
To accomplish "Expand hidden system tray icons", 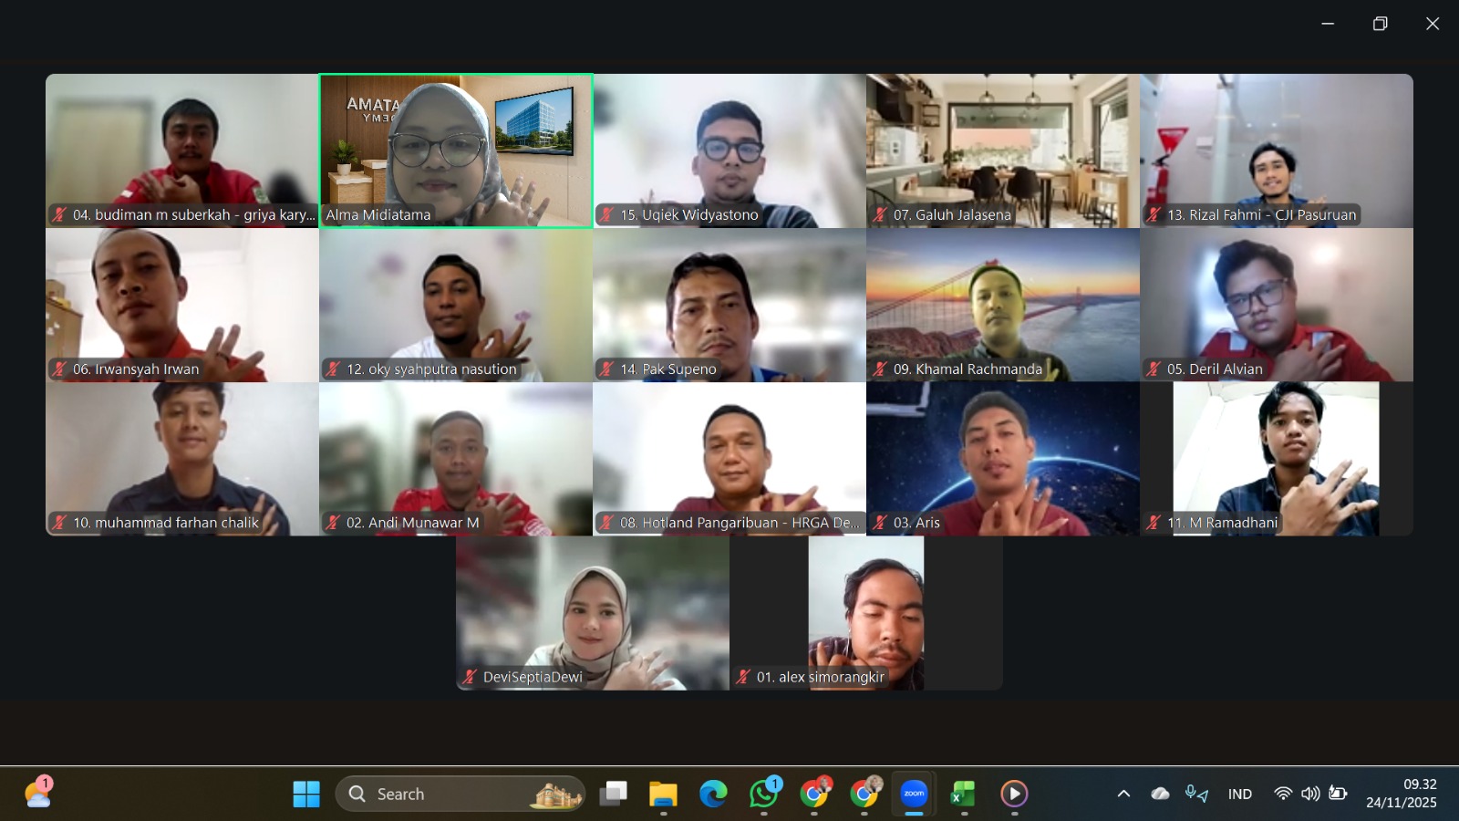I will click(1123, 794).
